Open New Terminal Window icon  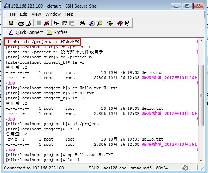click(x=92, y=23)
